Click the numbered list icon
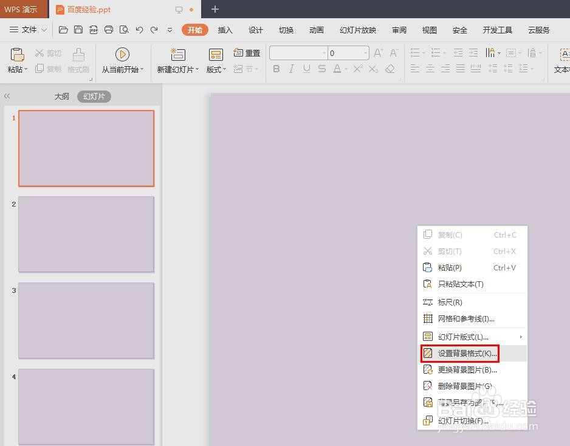The width and height of the screenshot is (570, 446). pyautogui.click(x=436, y=53)
